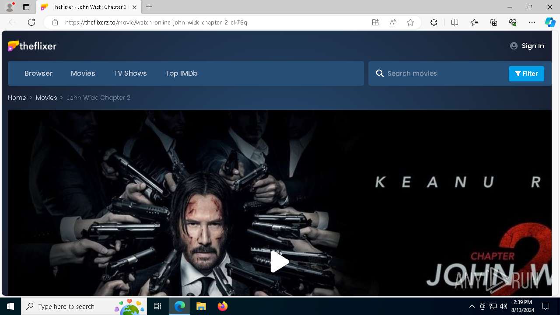Open Collections panel
560x315 pixels.
493,22
